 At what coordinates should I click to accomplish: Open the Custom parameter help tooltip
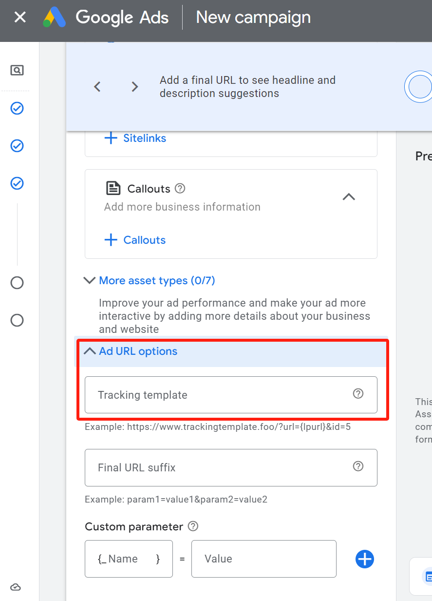tap(193, 526)
